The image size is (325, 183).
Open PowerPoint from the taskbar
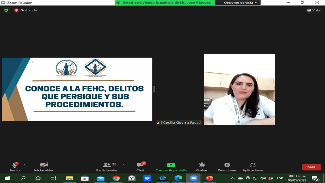point(209,178)
